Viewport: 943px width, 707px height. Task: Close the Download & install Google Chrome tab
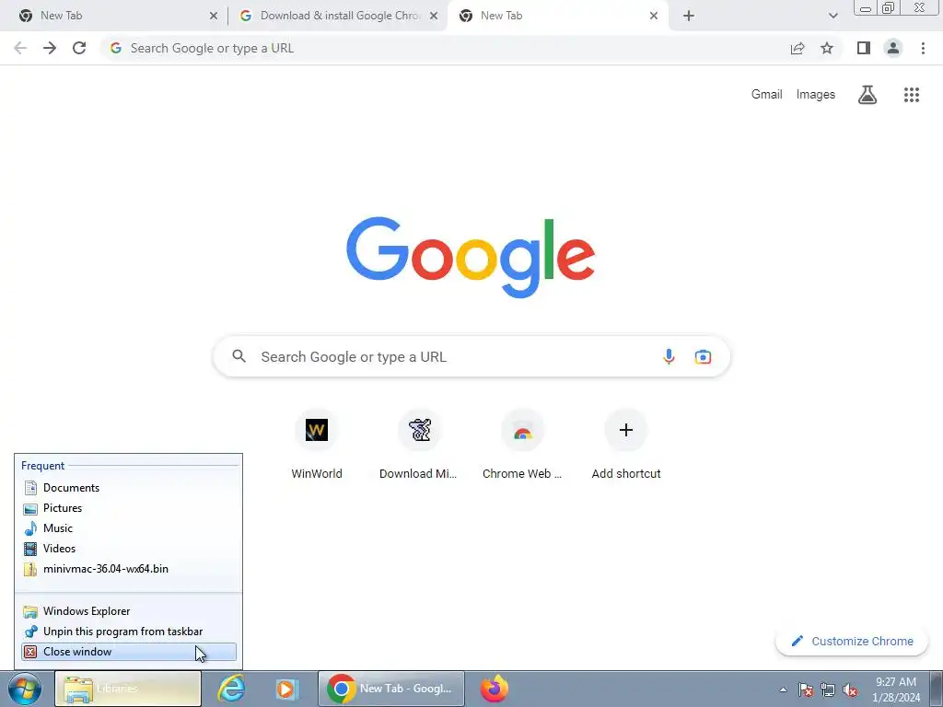434,17
